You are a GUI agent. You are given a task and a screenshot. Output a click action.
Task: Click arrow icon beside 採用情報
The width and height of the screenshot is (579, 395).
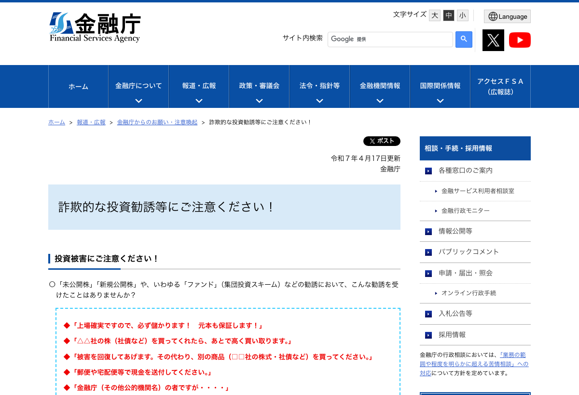[x=428, y=335]
